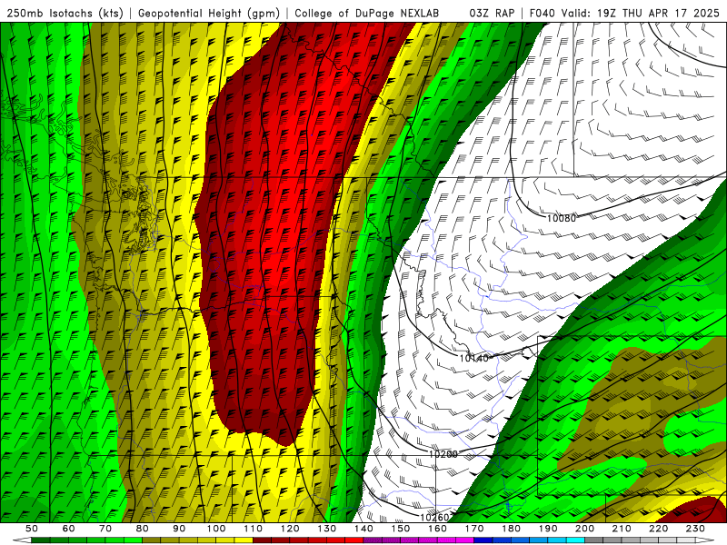Click the first dark-red legend swatch at 110
This screenshot has height=545, width=727.
262,540
